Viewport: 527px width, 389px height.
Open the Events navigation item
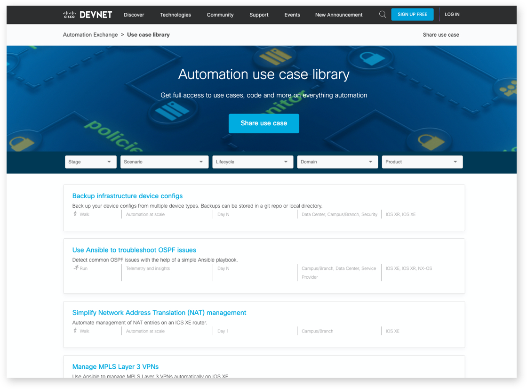point(292,15)
